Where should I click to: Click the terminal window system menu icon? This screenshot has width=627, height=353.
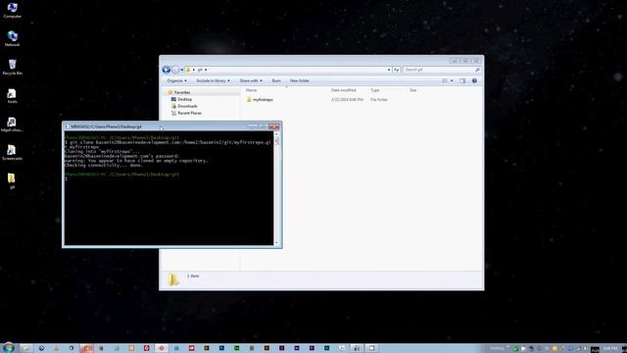pos(68,126)
